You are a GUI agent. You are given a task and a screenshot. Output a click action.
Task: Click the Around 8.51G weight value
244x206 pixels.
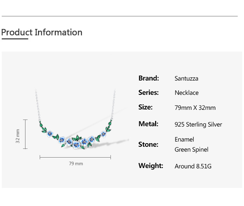click(193, 166)
